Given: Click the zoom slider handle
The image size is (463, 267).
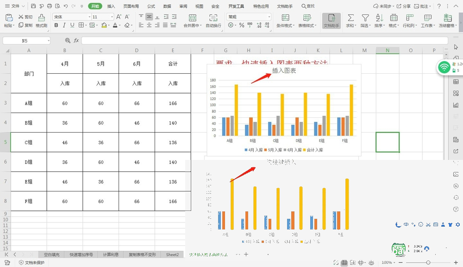Looking at the screenshot, I should click(x=428, y=262).
